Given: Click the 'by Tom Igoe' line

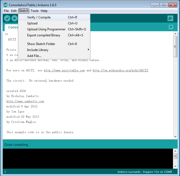Looking at the screenshot, I should coord(15,112).
